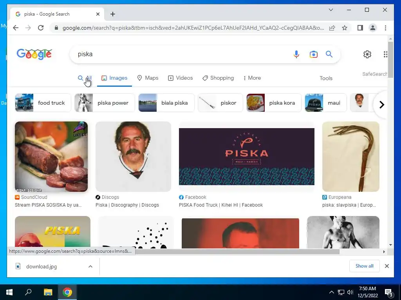Select the 'piska power' suggestion chip
This screenshot has height=300, width=401.
pos(105,103)
